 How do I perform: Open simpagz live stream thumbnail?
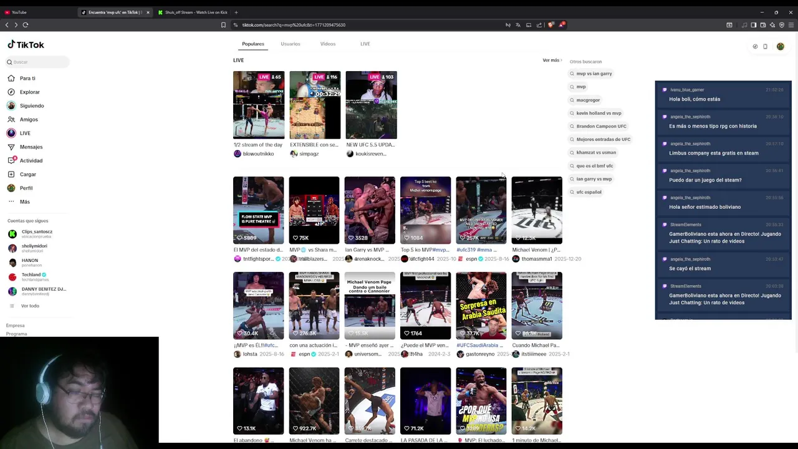[x=315, y=105]
